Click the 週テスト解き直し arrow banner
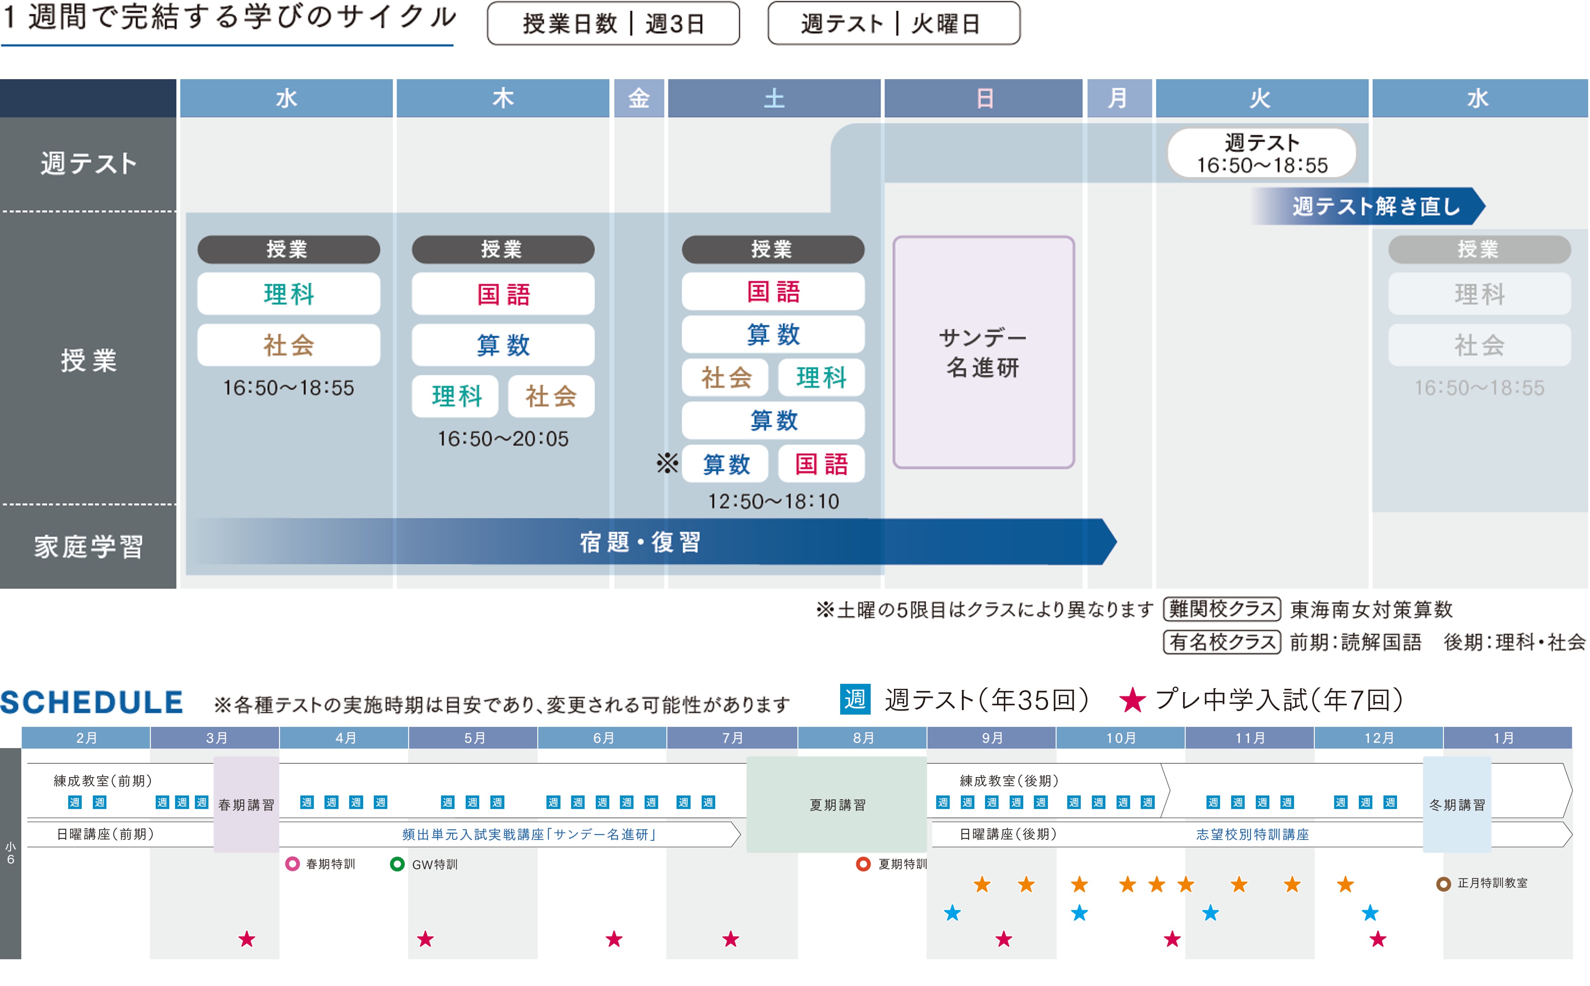The height and width of the screenshot is (986, 1590). 1369,206
